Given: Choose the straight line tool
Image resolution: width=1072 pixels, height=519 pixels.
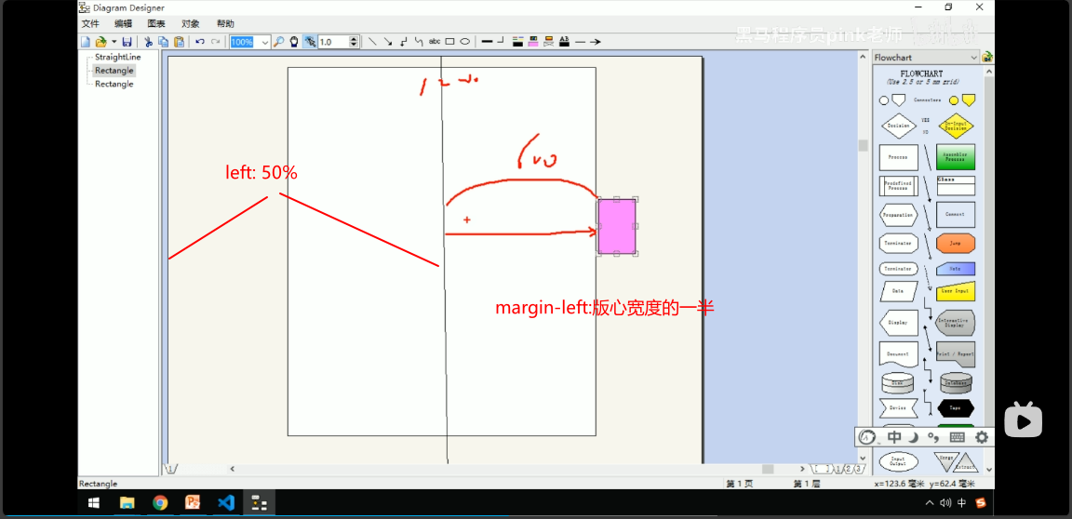Looking at the screenshot, I should 372,42.
